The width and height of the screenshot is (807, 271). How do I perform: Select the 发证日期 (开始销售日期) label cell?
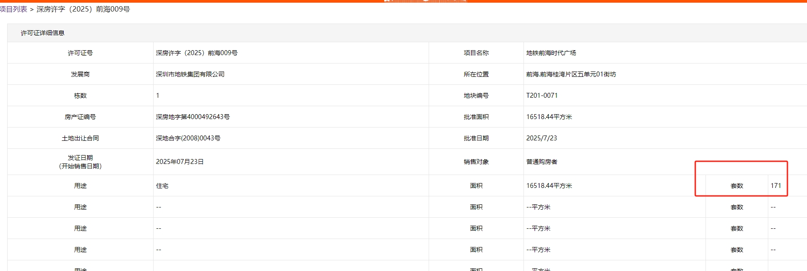pyautogui.click(x=80, y=162)
